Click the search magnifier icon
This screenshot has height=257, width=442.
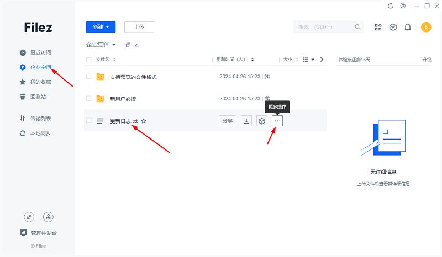(357, 26)
